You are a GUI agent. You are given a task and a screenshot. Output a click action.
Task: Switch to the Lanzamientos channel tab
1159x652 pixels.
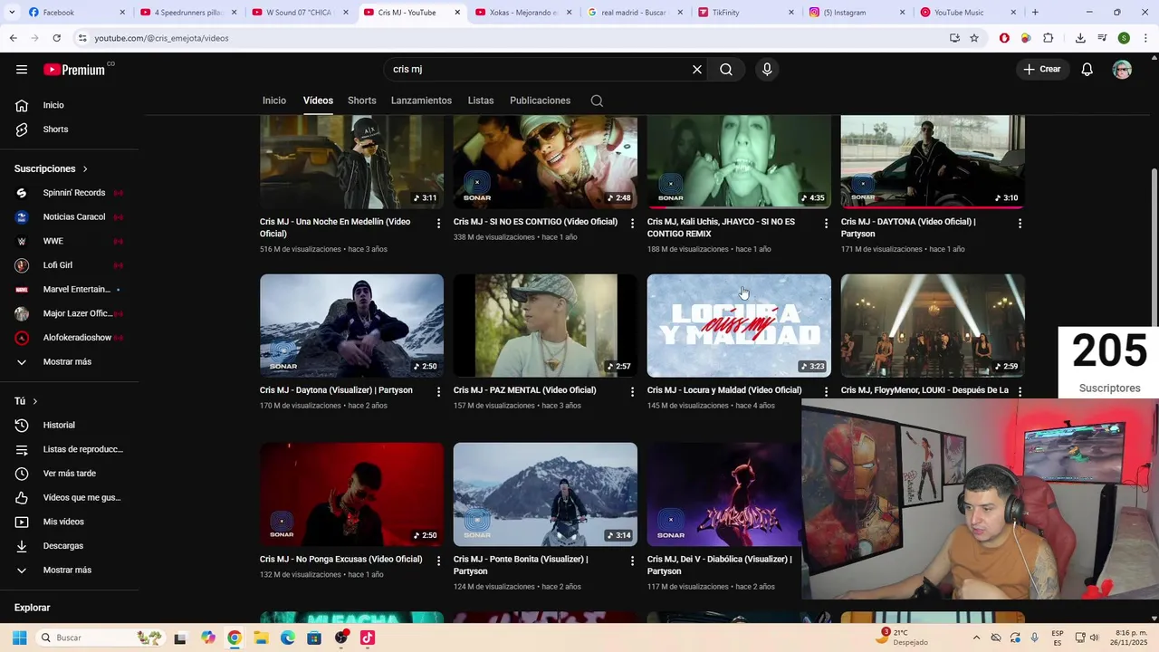(x=421, y=101)
